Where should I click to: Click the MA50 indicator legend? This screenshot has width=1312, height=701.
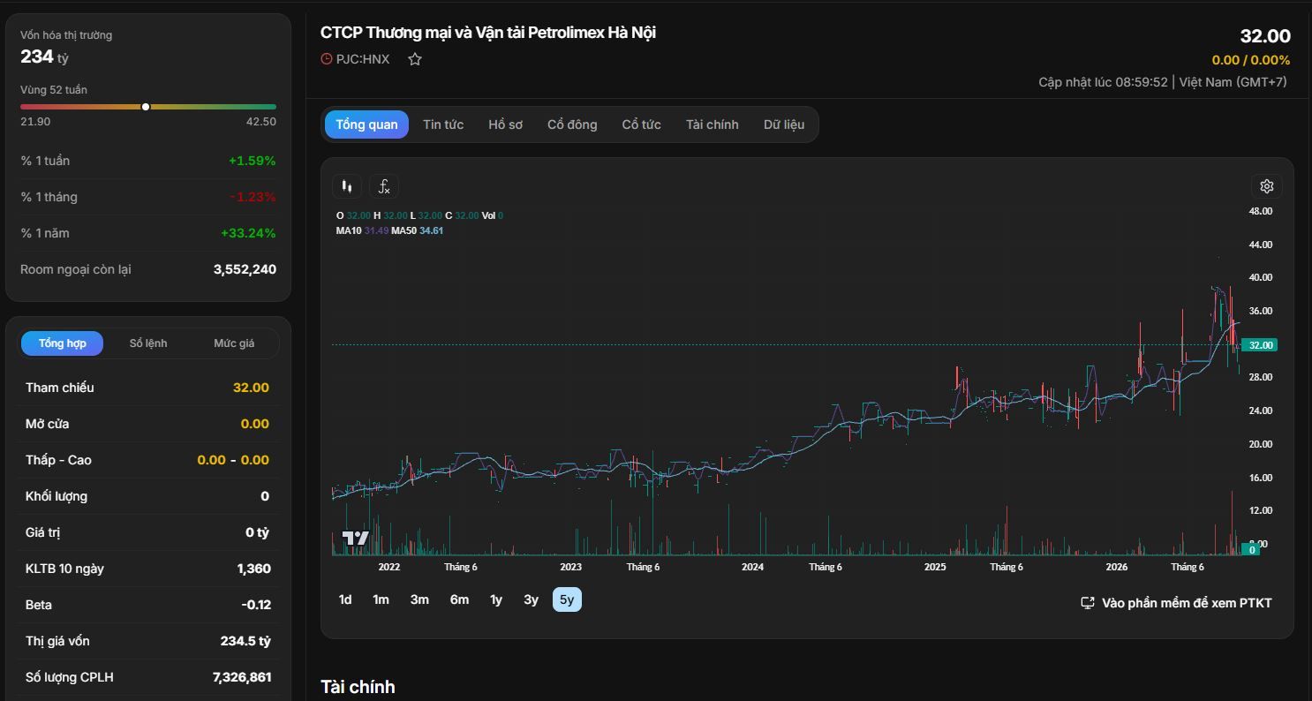pos(418,230)
